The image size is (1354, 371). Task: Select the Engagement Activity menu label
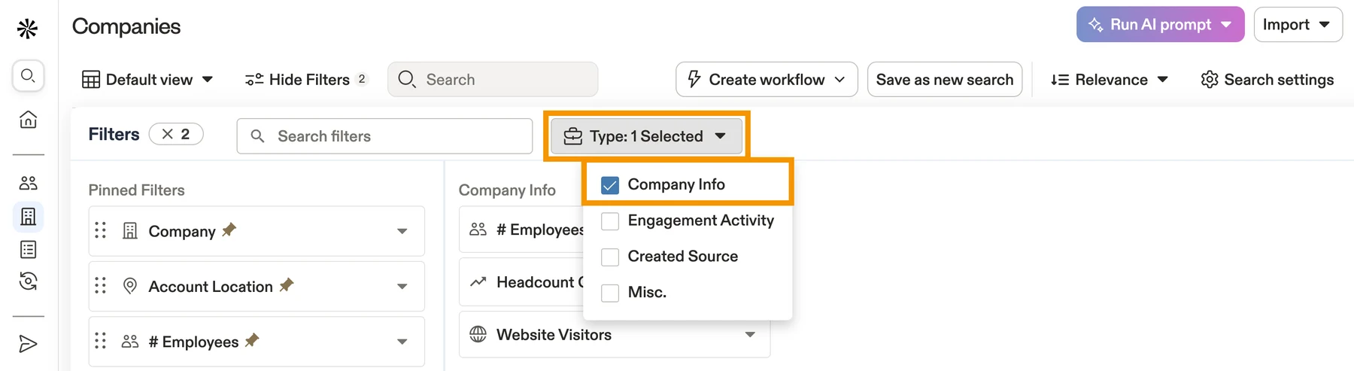(701, 220)
